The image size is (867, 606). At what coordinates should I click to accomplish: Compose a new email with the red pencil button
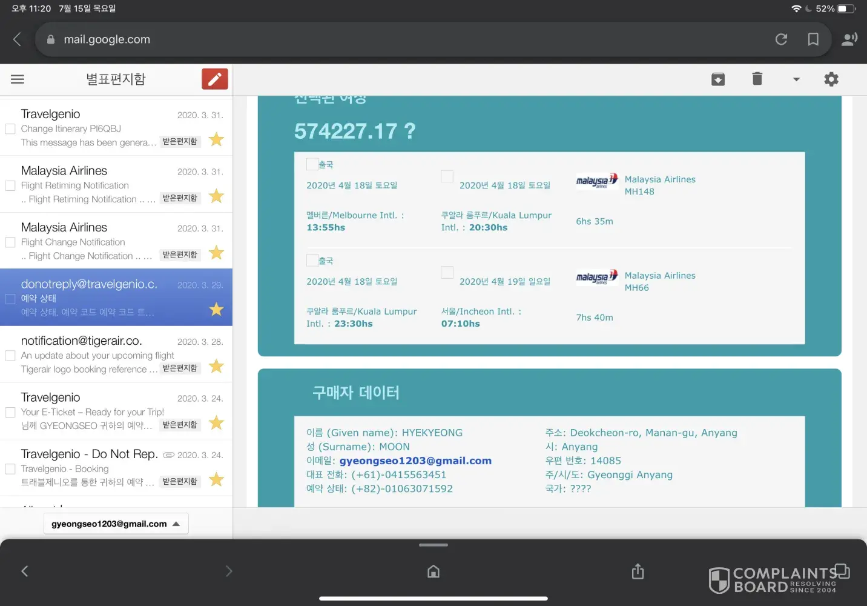[215, 79]
